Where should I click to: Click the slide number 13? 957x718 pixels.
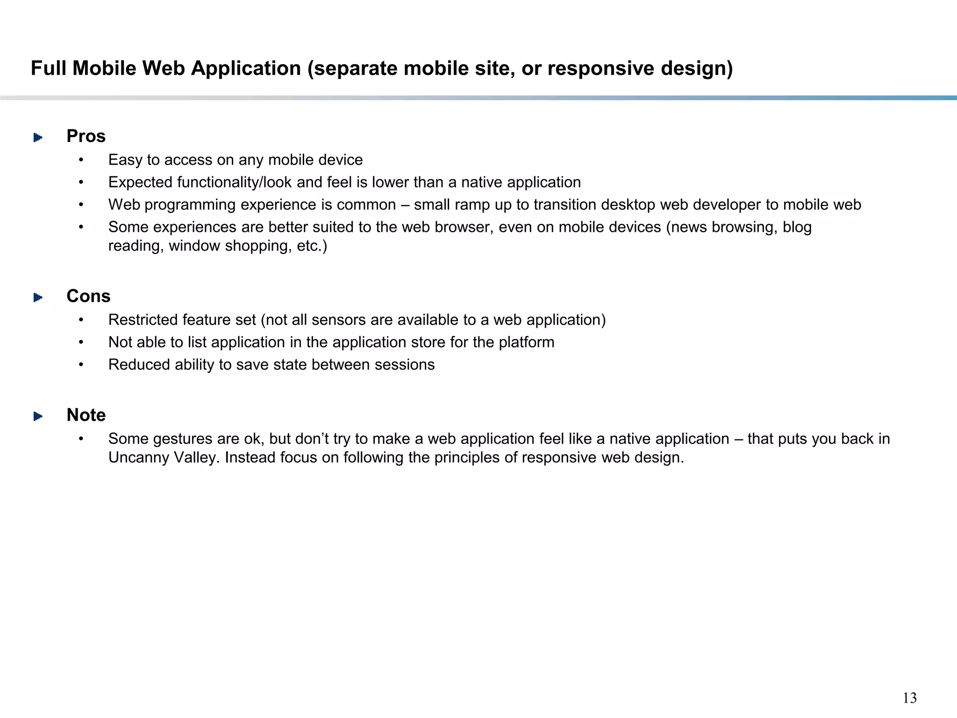(x=909, y=698)
